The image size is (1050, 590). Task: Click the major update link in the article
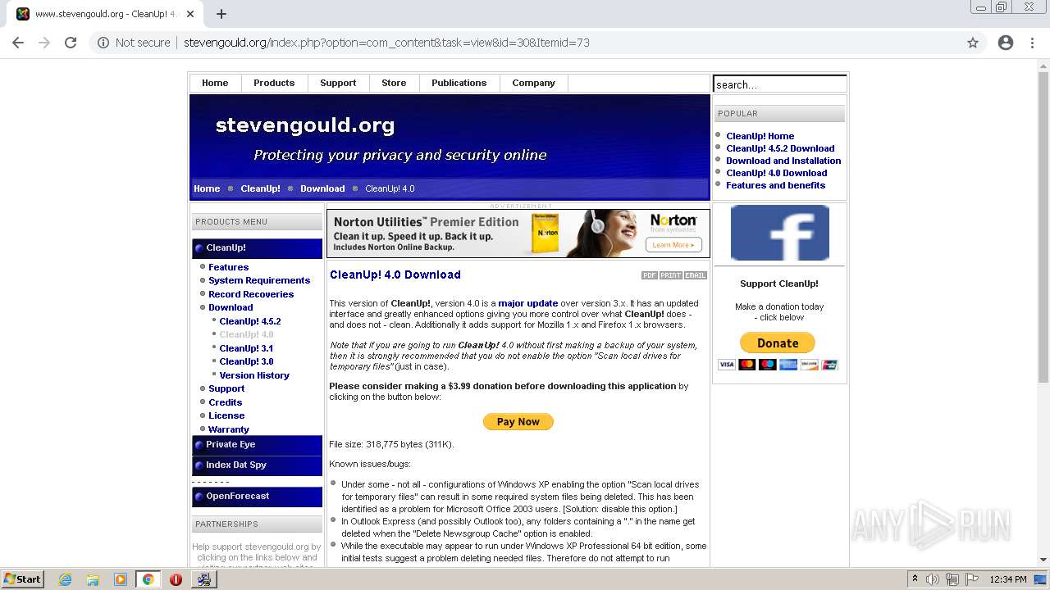527,303
